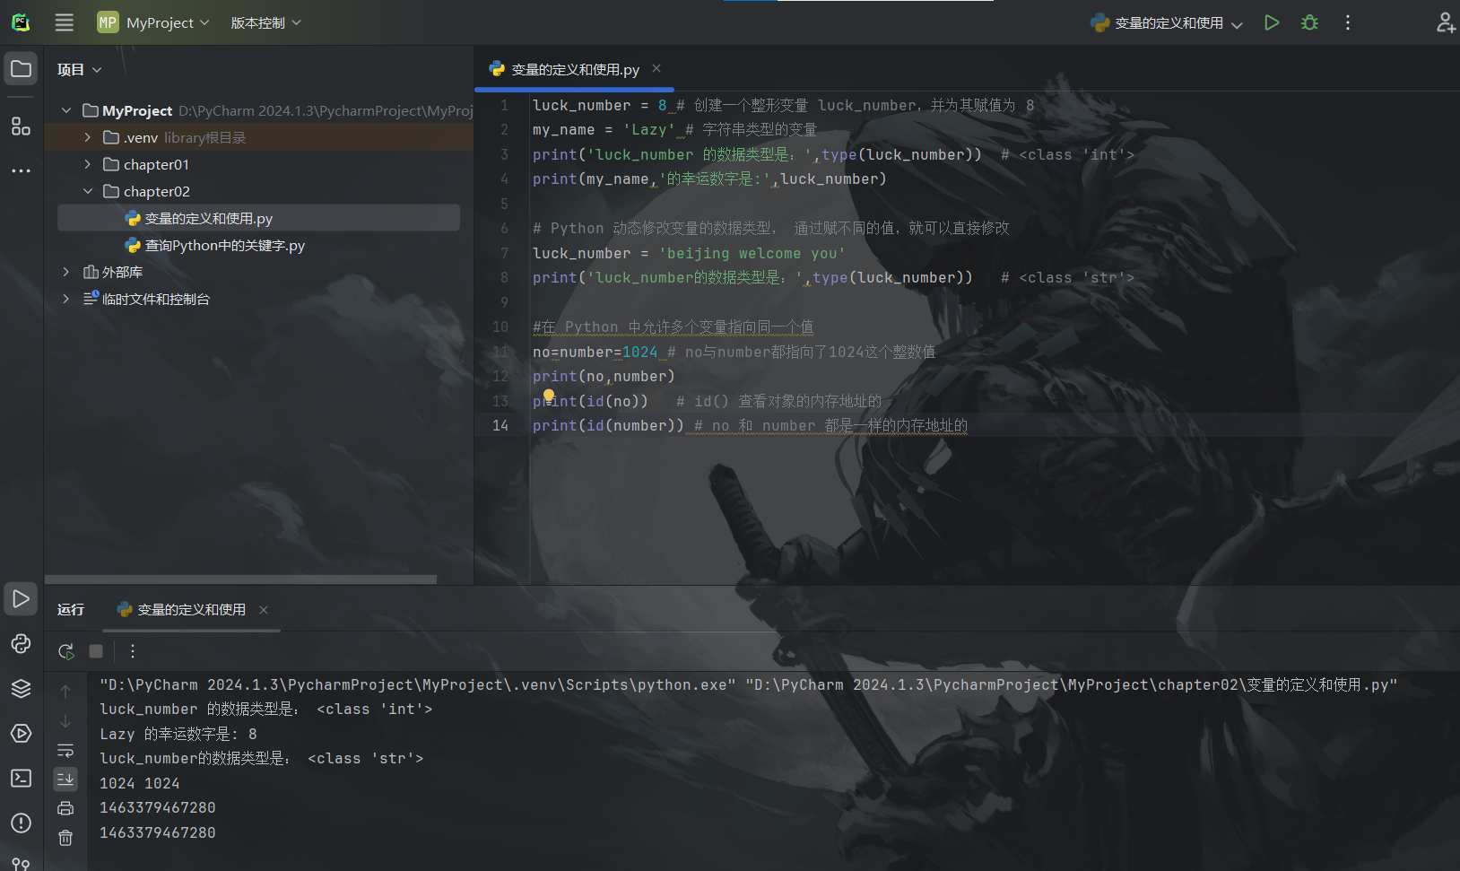Open Run panel more options menu
1460x871 pixels.
coord(133,651)
